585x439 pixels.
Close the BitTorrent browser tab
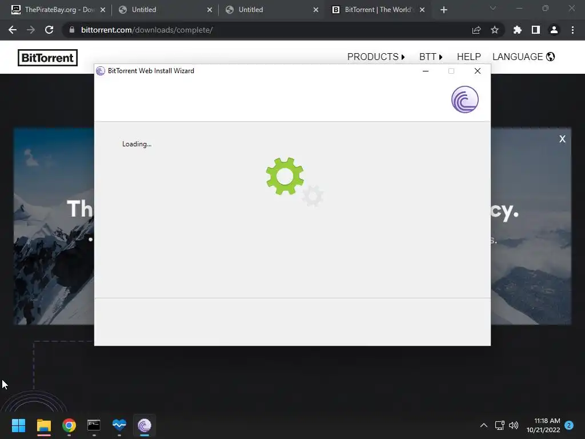(422, 10)
